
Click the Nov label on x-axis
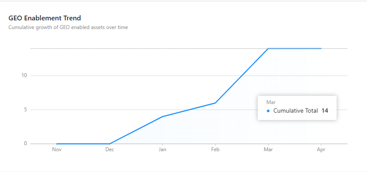click(x=57, y=149)
